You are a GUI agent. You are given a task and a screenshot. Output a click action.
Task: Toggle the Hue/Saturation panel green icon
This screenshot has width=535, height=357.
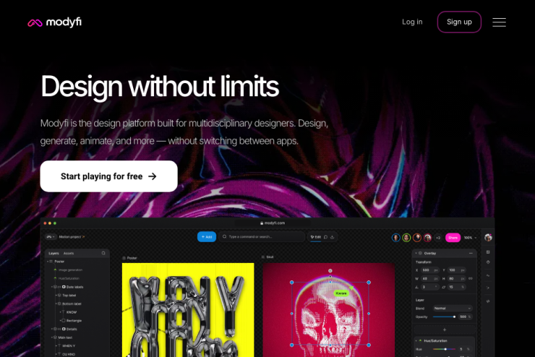(420, 340)
